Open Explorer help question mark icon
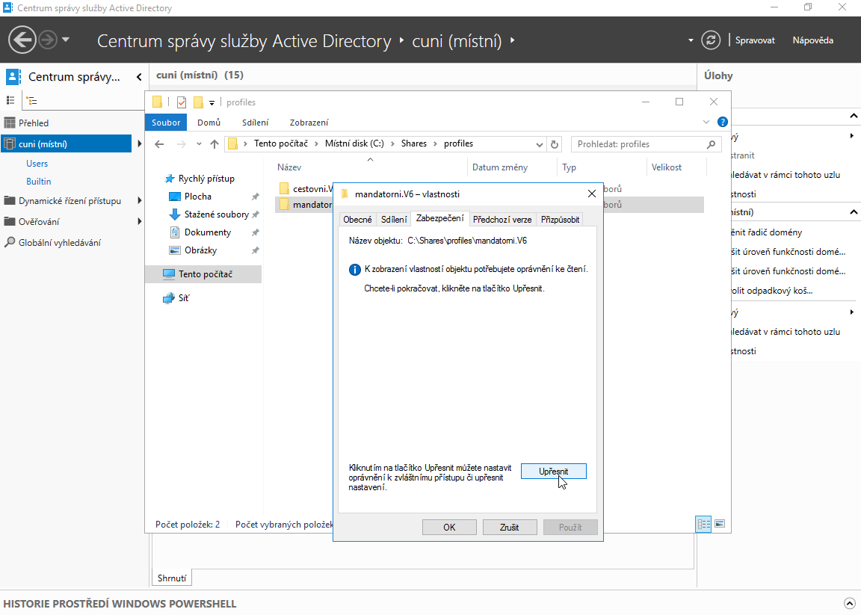Viewport: 861px width, 615px height. [723, 122]
